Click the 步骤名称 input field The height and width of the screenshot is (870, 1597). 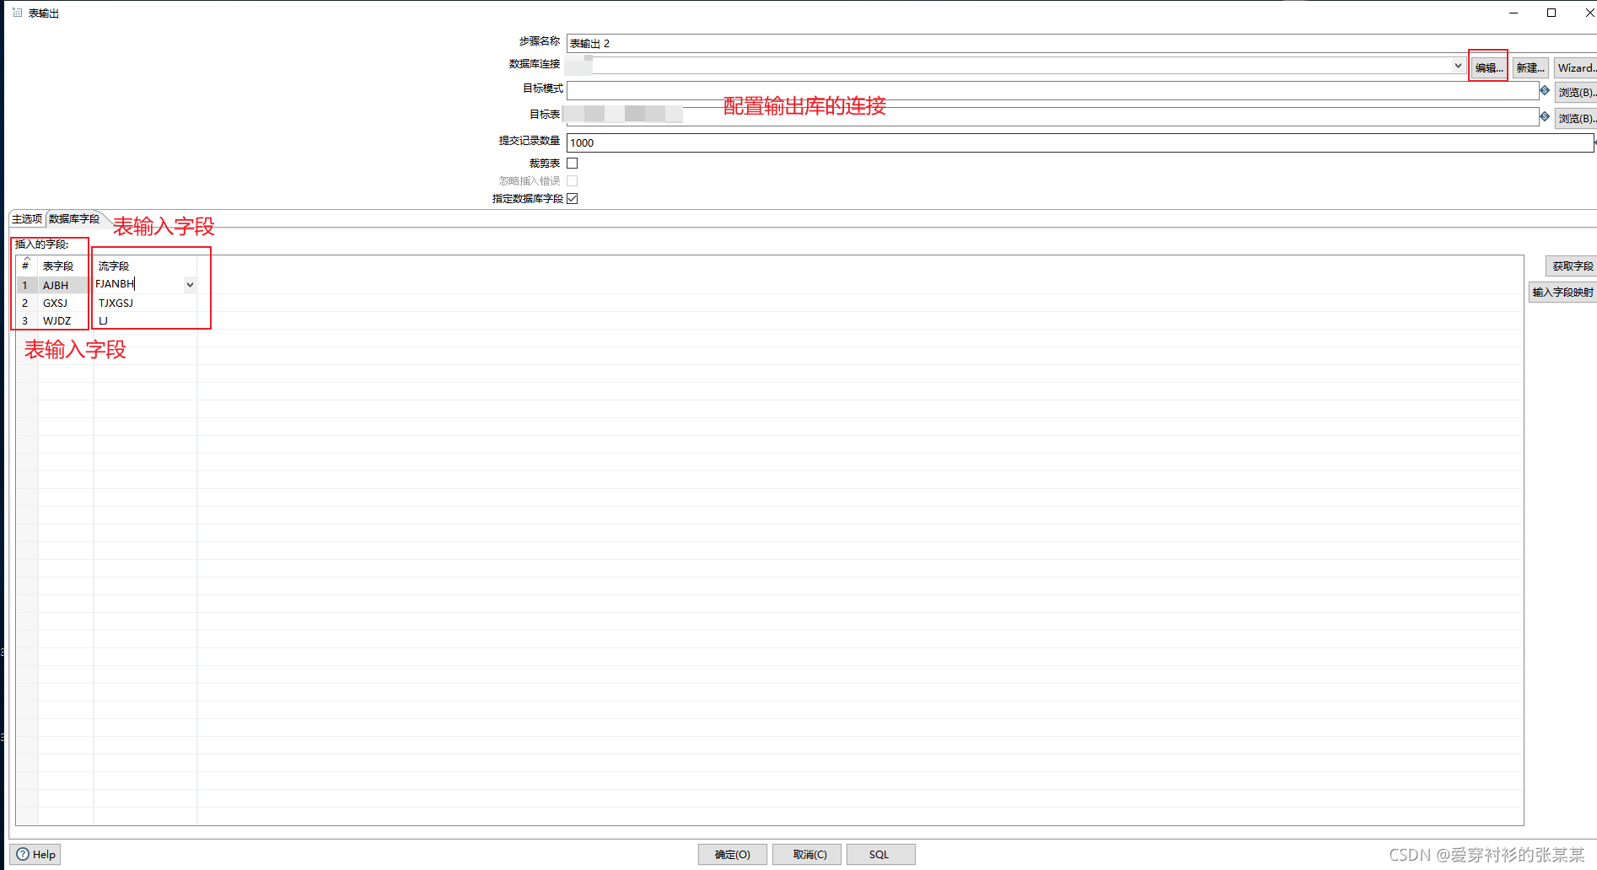(x=1080, y=43)
